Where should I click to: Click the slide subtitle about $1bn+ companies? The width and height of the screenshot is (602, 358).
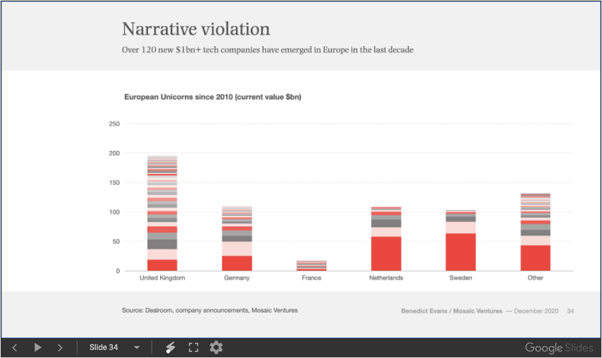(267, 50)
